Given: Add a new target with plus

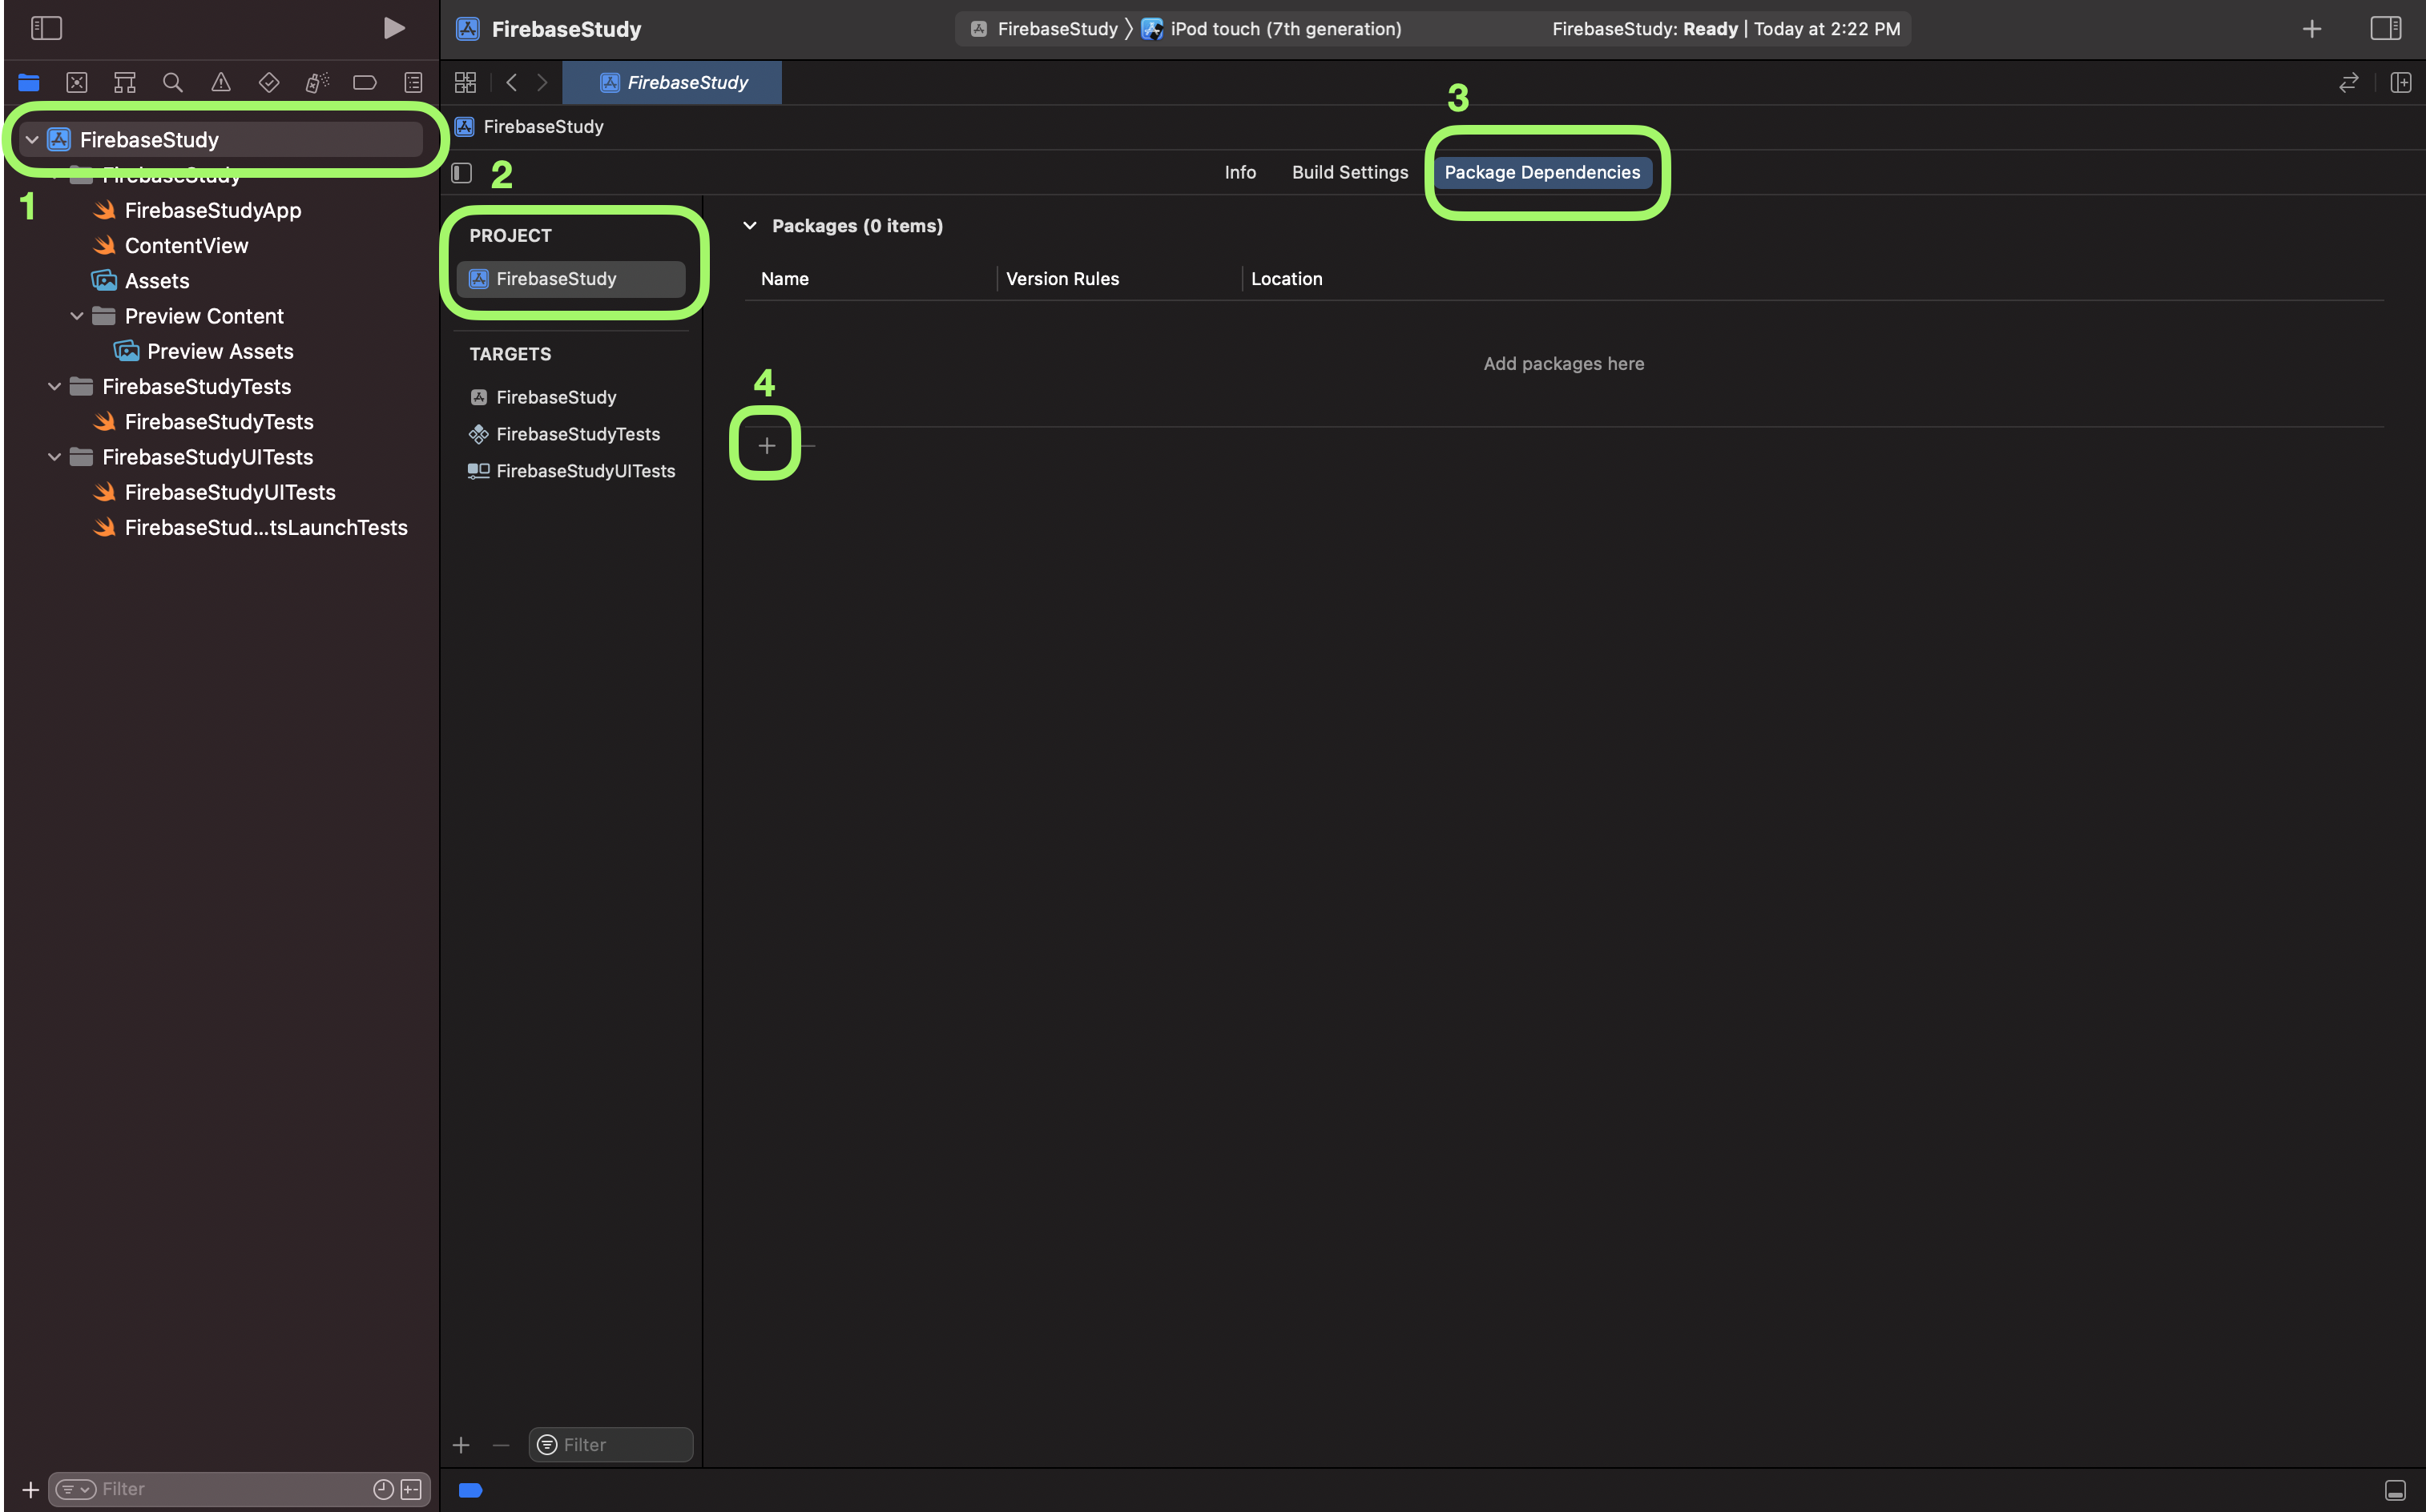Looking at the screenshot, I should [461, 1445].
